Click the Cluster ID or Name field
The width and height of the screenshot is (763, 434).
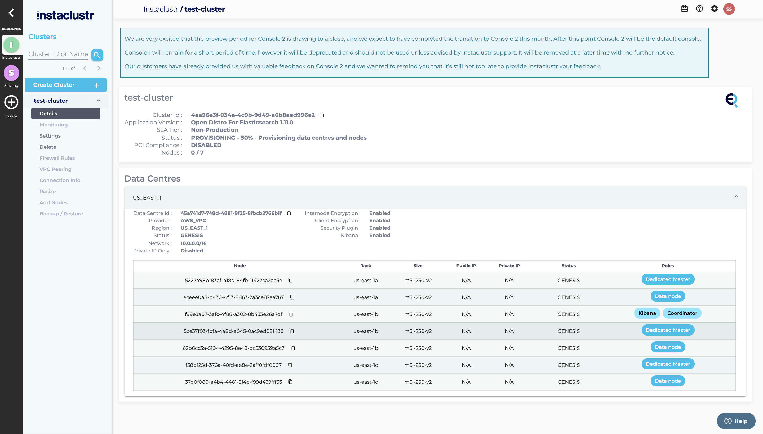coord(58,54)
